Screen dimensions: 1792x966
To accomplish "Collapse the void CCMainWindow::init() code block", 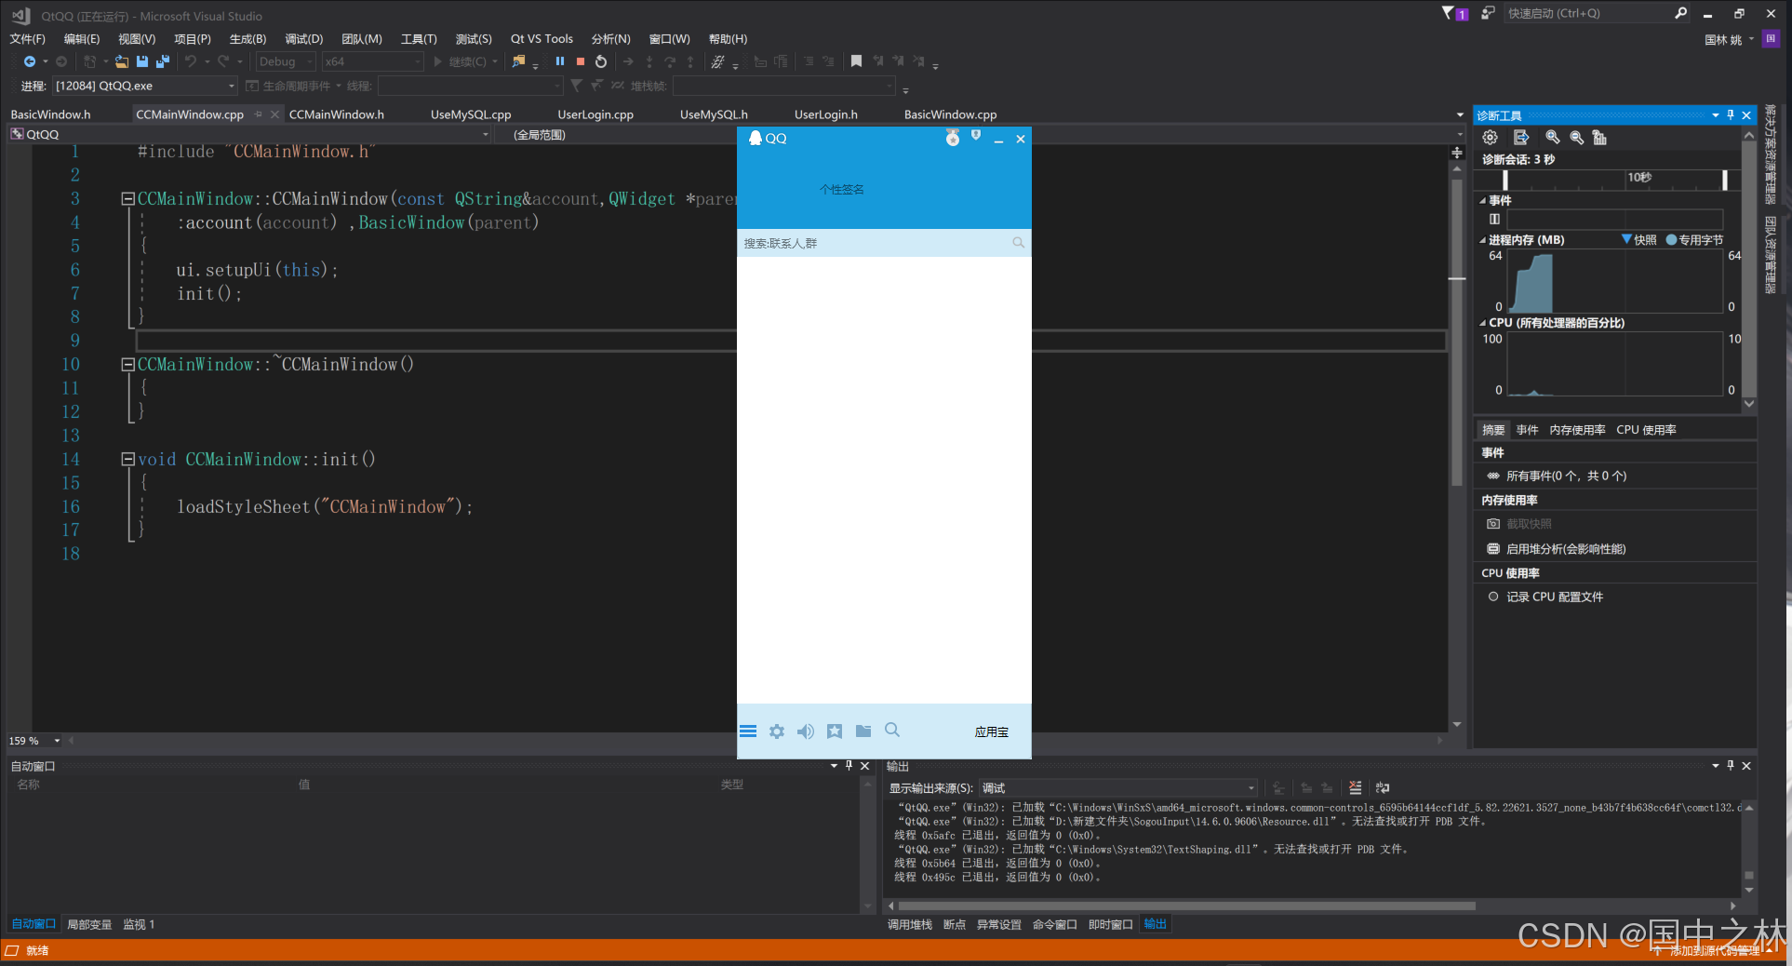I will (128, 459).
